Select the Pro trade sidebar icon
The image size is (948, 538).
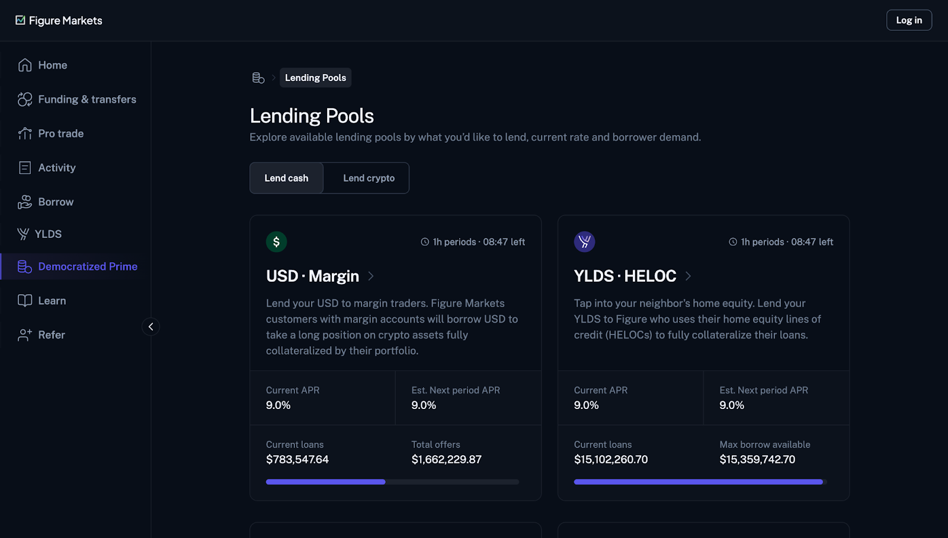pos(24,133)
